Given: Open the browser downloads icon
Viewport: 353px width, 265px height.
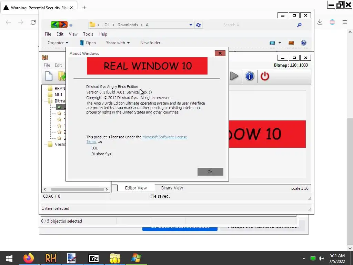Looking at the screenshot, I should (320, 22).
